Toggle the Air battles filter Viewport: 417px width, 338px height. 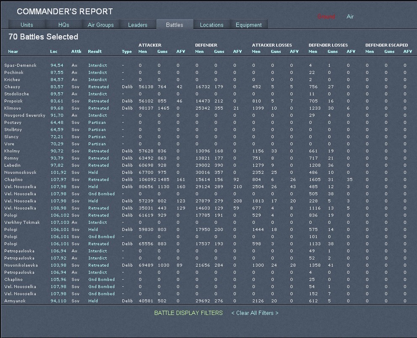350,17
